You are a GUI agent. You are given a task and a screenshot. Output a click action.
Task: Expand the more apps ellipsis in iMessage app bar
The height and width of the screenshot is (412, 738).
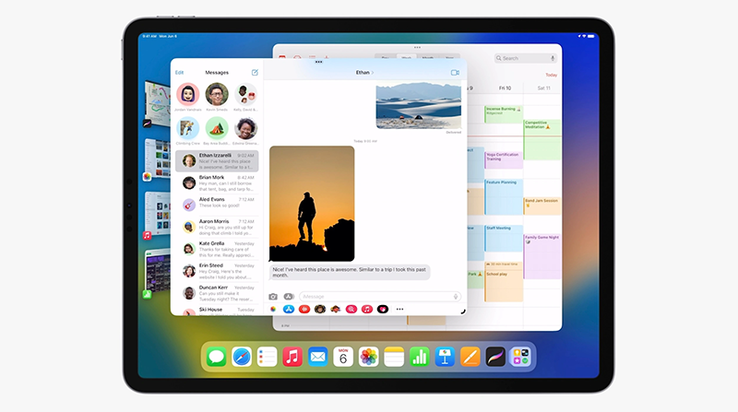(x=399, y=309)
